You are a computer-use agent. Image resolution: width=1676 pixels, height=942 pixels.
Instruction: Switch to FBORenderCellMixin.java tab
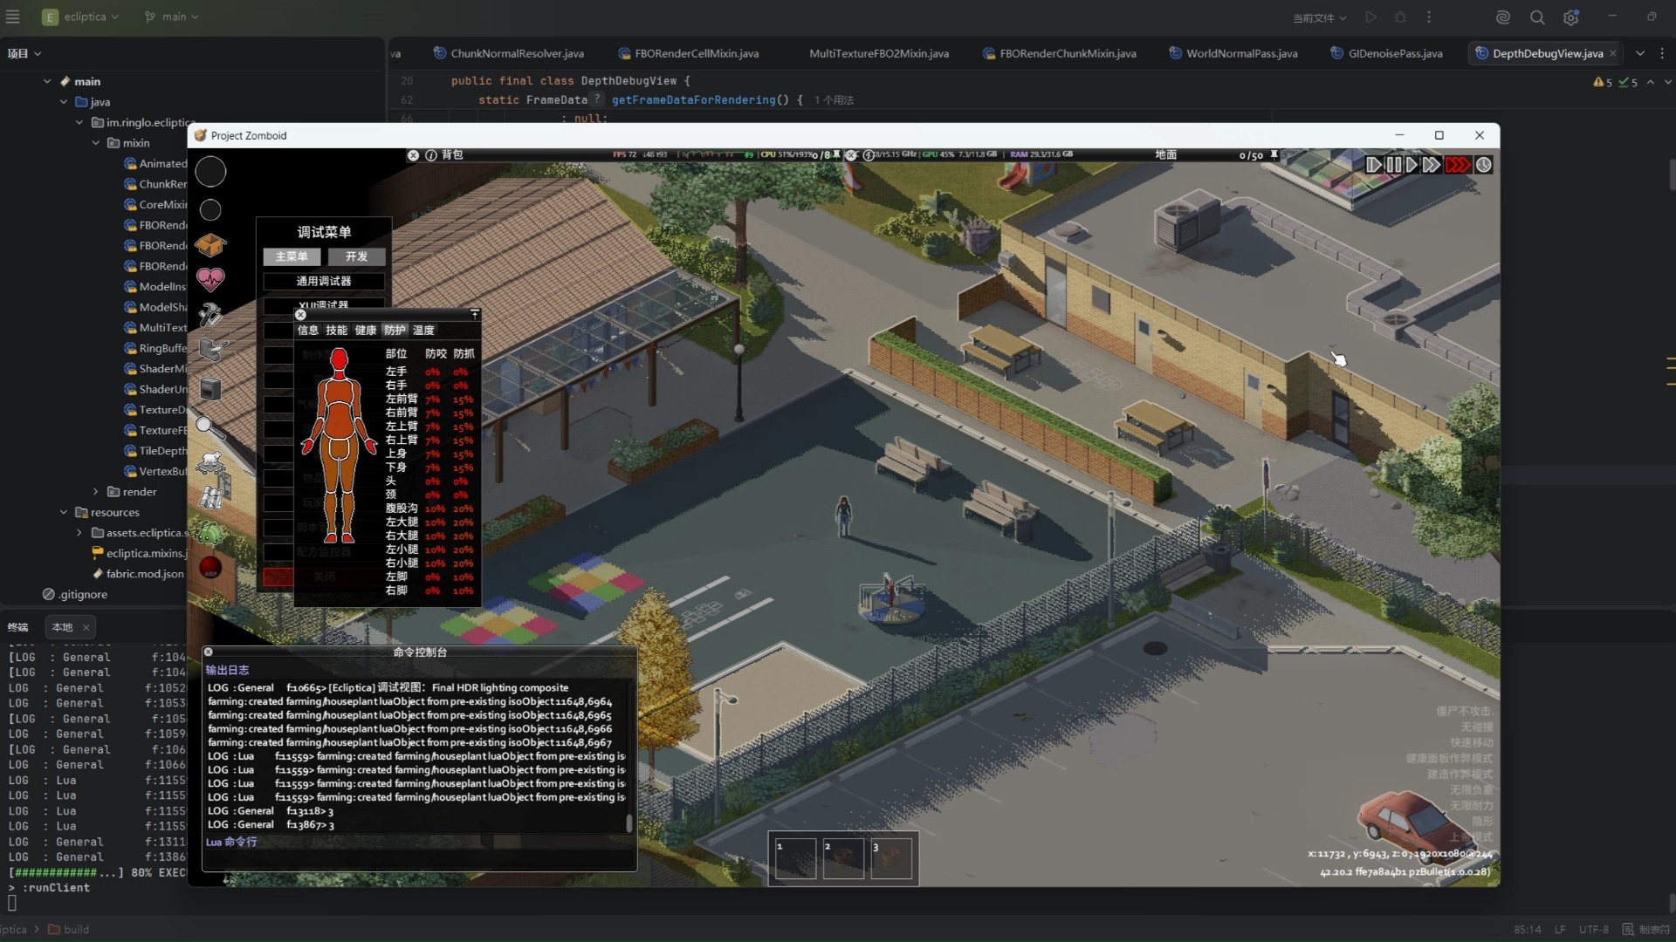689,53
